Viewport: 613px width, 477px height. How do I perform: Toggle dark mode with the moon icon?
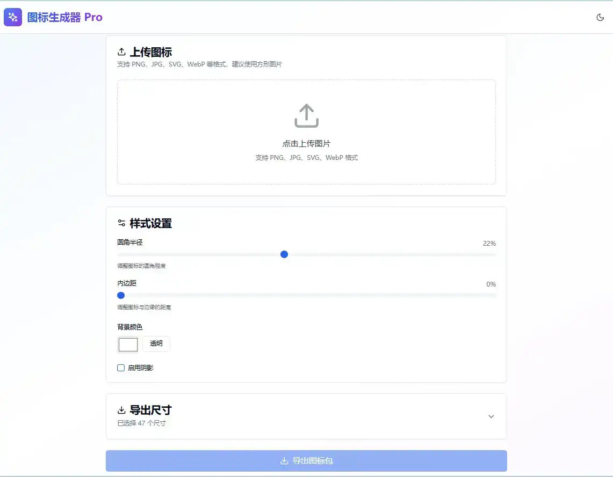[x=600, y=17]
